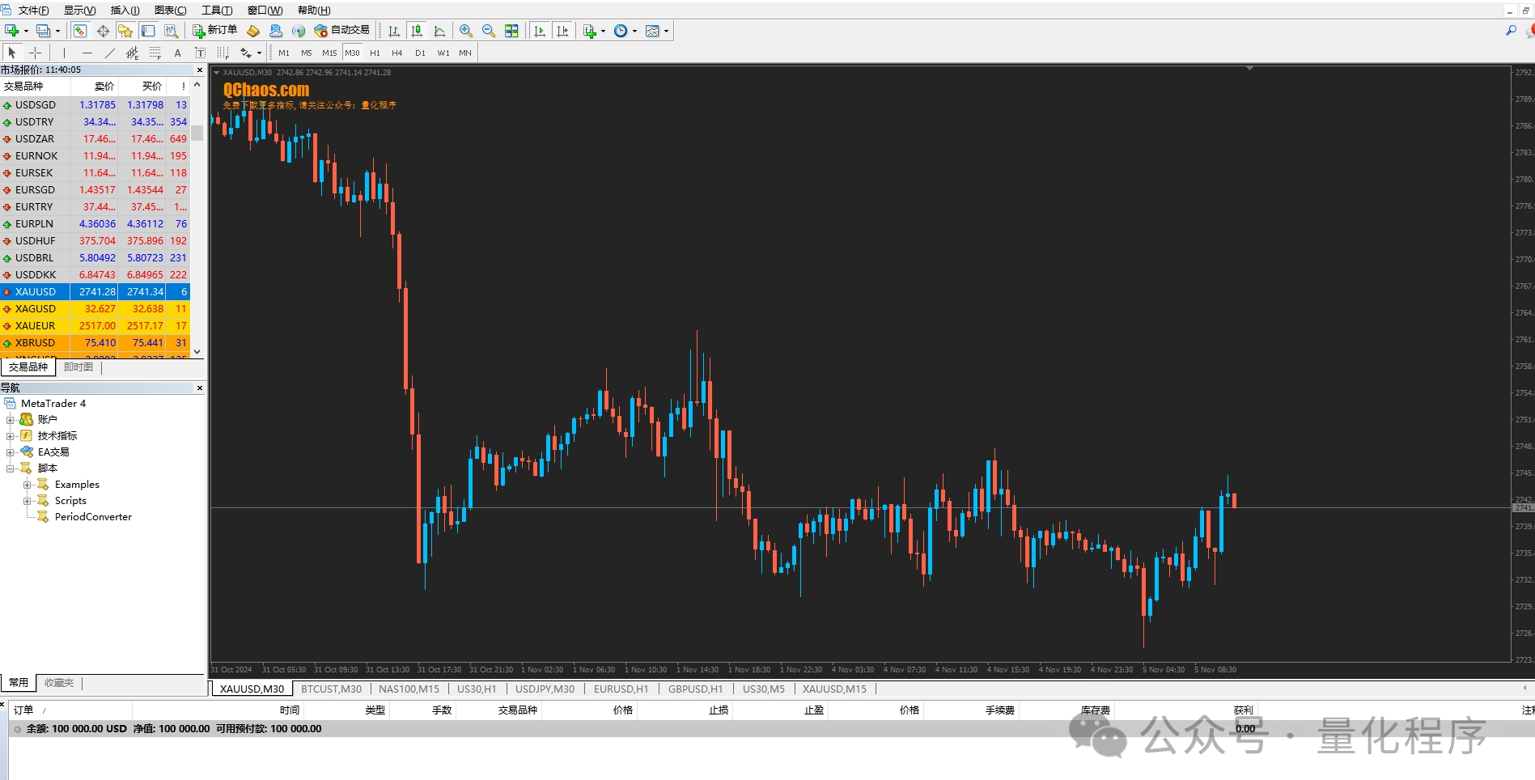Select the vertical line drawing tool
The height and width of the screenshot is (780, 1535).
[x=64, y=53]
